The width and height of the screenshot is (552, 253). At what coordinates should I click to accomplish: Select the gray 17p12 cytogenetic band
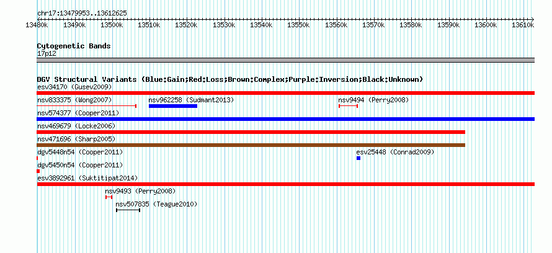coord(285,60)
